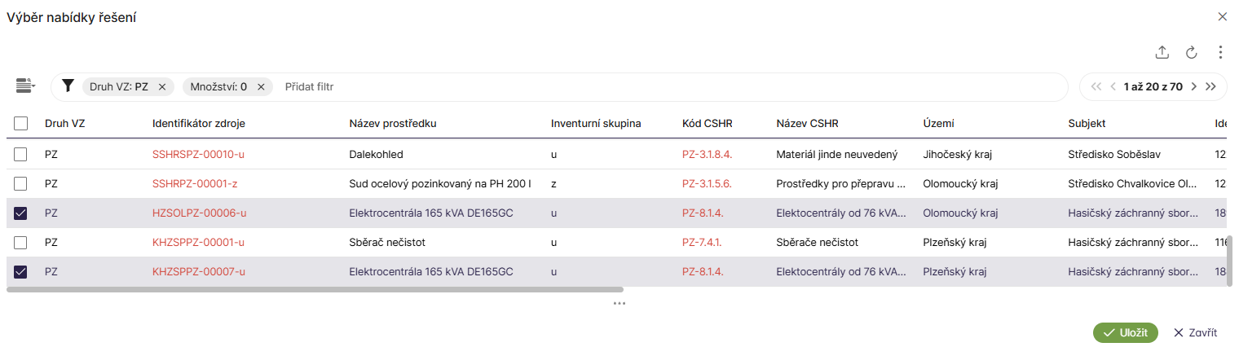Check the Dalekohled row checkbox
This screenshot has width=1239, height=347.
click(x=21, y=154)
